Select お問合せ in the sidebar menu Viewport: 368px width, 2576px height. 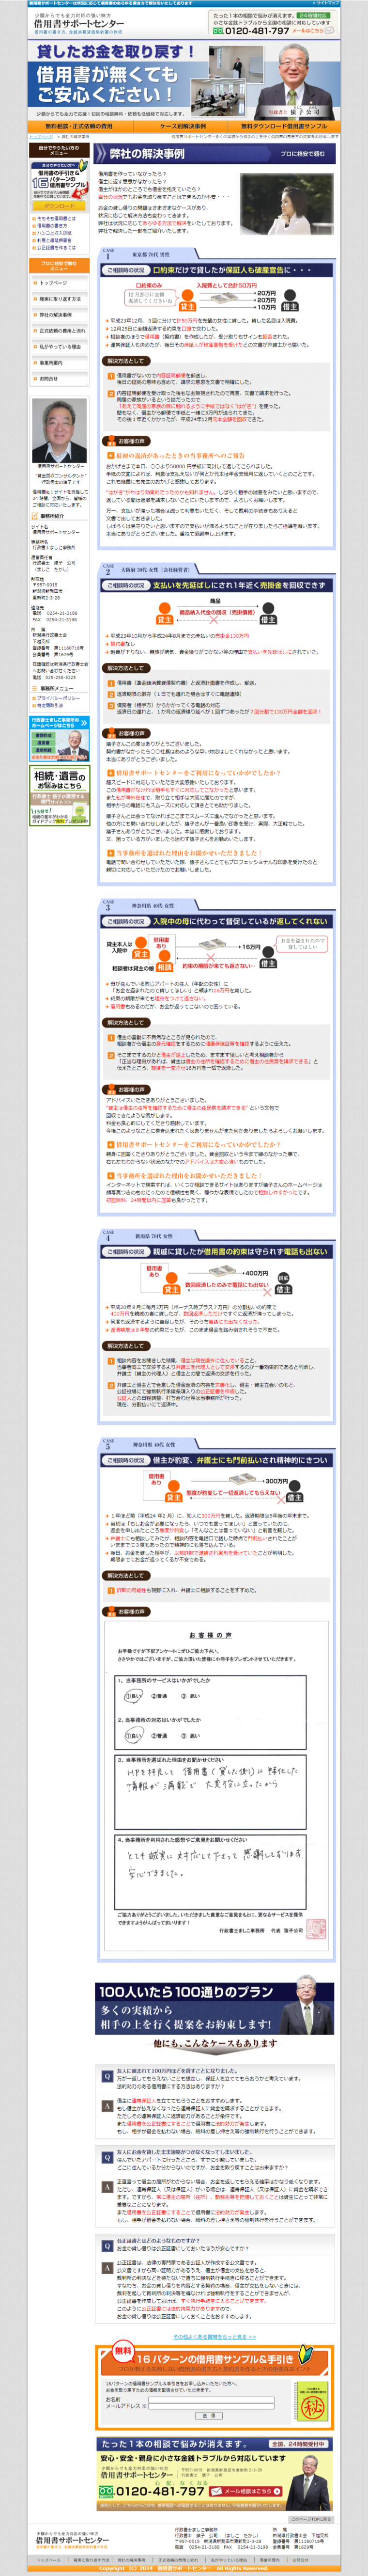(x=59, y=379)
